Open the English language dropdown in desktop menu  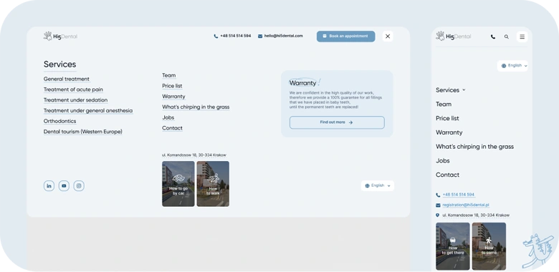click(378, 185)
